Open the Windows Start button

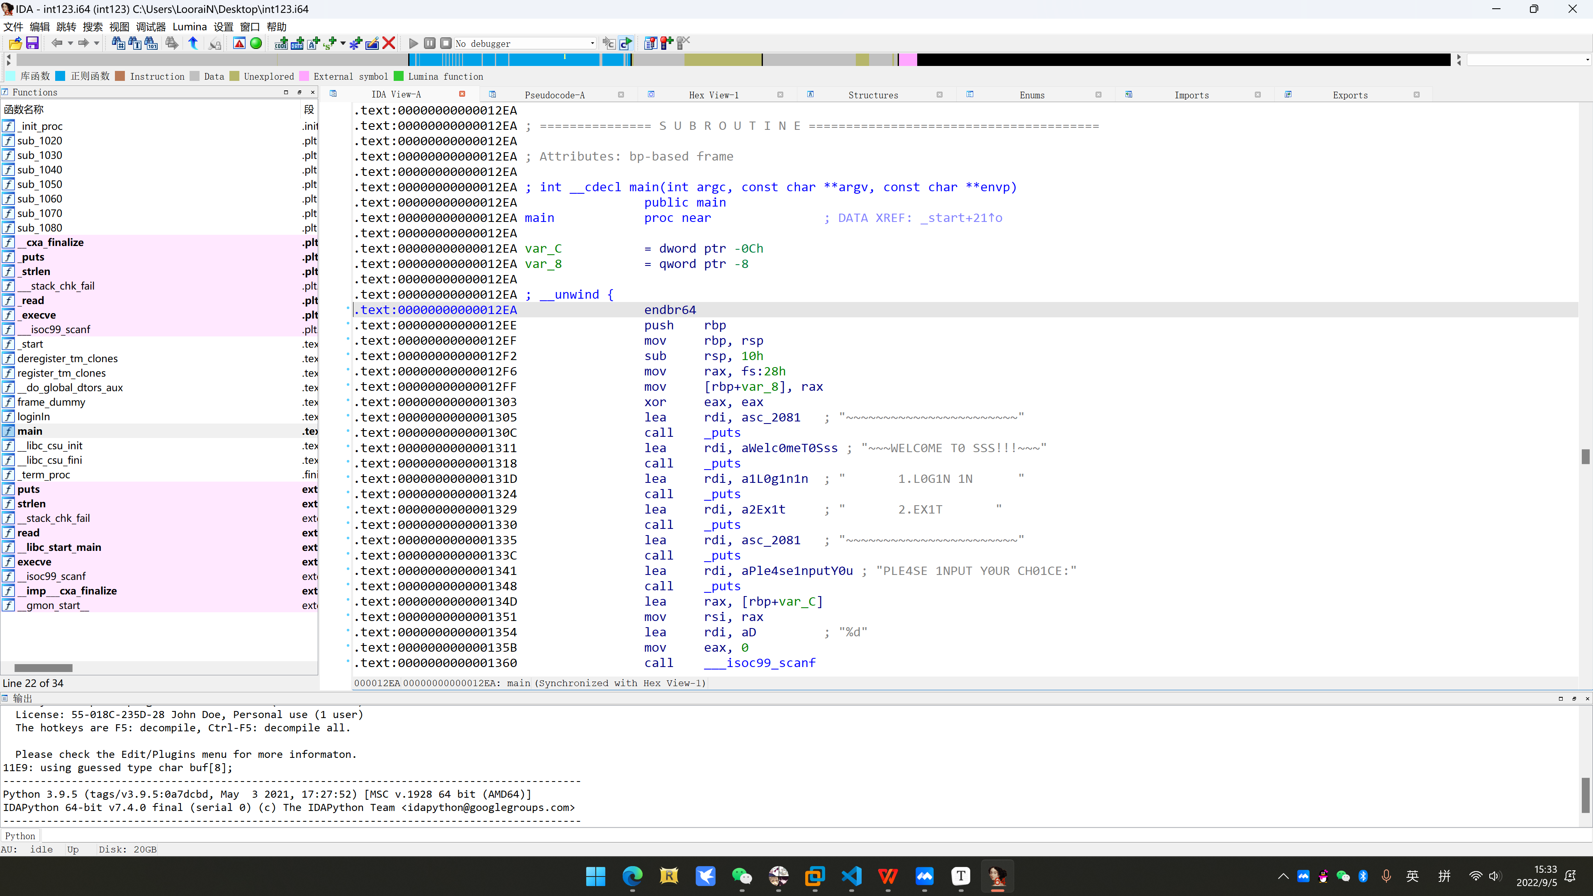[596, 876]
